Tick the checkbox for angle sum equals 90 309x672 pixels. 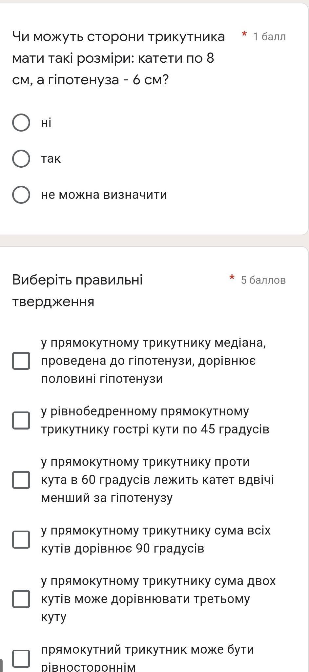click(x=21, y=539)
